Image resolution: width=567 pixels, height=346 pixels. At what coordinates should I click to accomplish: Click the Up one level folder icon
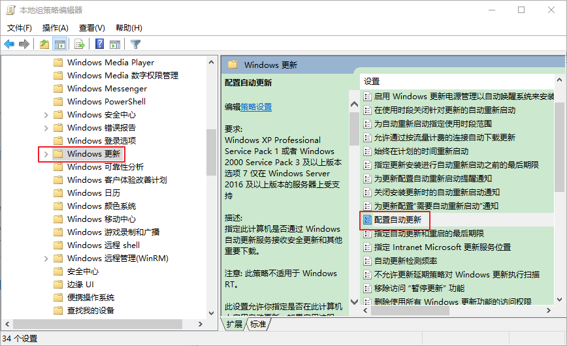pos(44,44)
